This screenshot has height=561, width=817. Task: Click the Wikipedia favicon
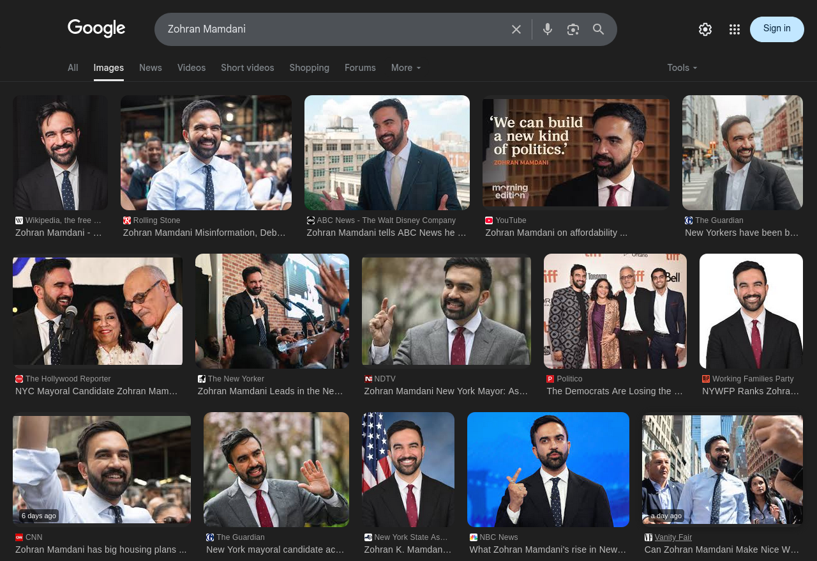[19, 220]
